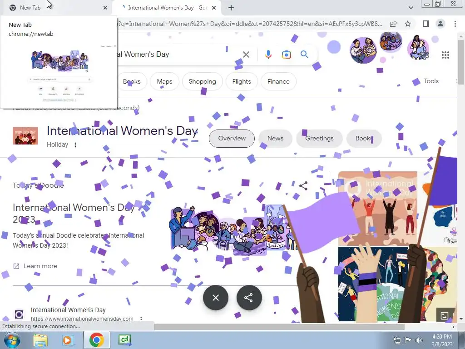Open Windows Explorer from taskbar
The image size is (465, 349).
[40, 340]
